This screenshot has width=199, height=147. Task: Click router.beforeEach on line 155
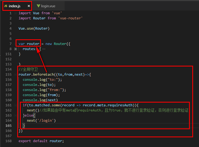pos(36,75)
